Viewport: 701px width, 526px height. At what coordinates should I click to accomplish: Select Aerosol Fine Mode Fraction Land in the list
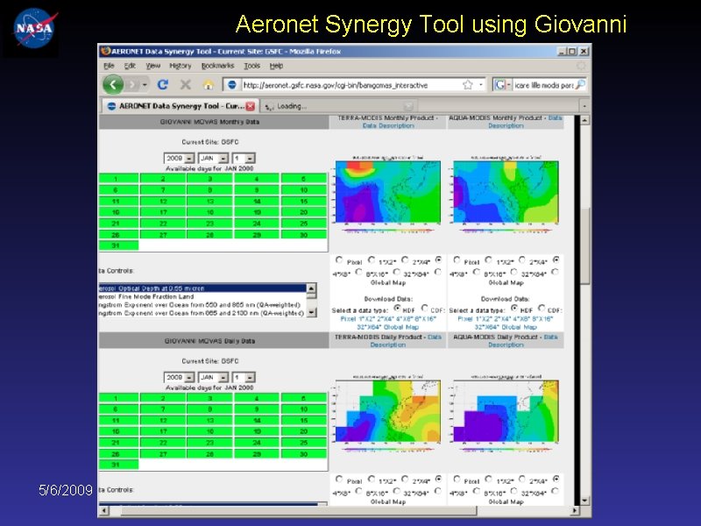(202, 296)
